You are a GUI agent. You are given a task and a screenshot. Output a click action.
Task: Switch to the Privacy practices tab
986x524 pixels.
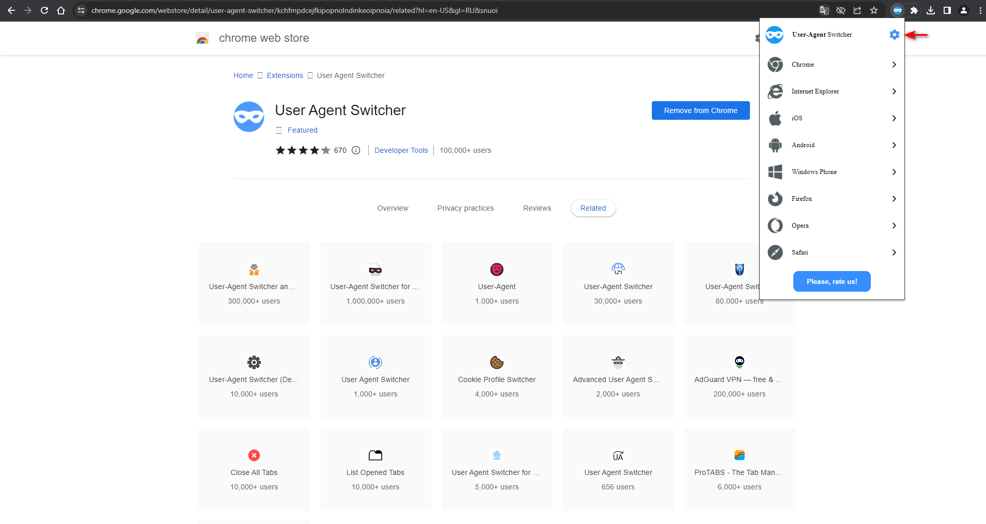pos(465,208)
